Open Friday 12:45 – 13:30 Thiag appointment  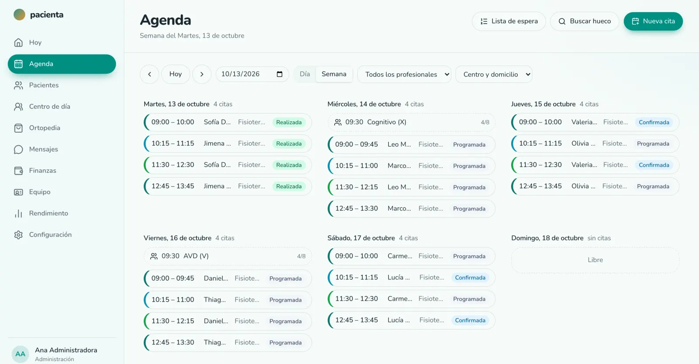point(228,343)
